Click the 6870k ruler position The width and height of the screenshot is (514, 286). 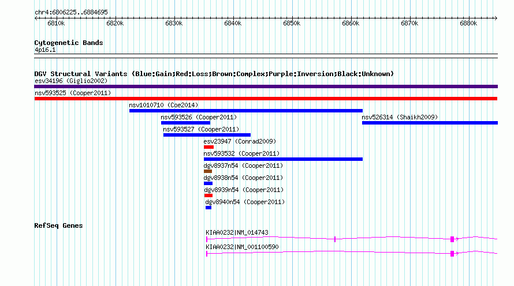coord(409,23)
